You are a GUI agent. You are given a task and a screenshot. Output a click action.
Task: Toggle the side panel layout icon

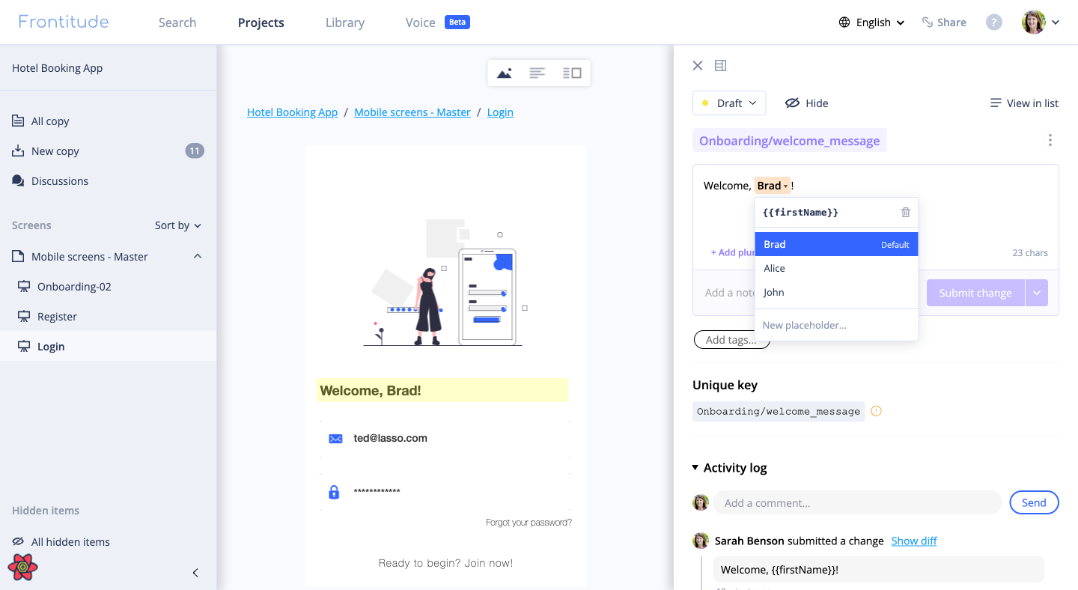(721, 66)
